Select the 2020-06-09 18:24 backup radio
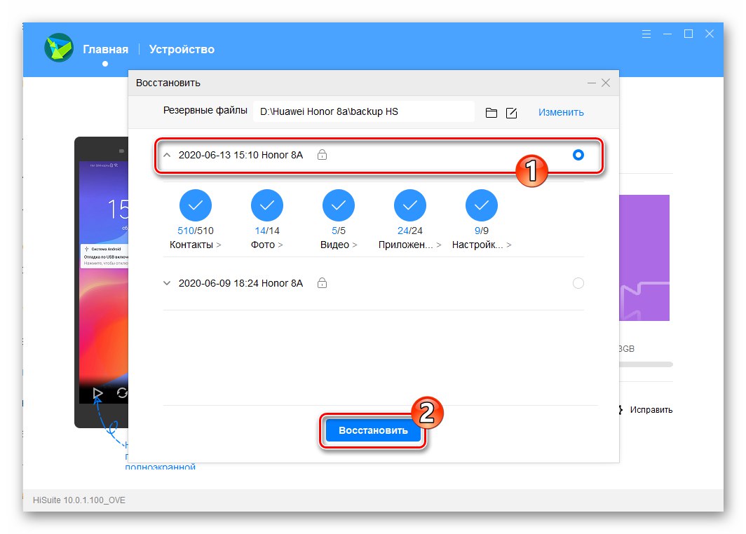The height and width of the screenshot is (534, 746). [x=578, y=283]
